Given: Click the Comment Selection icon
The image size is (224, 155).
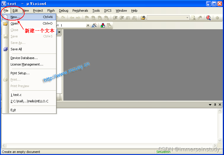Looking at the screenshot, I should coord(128,18).
